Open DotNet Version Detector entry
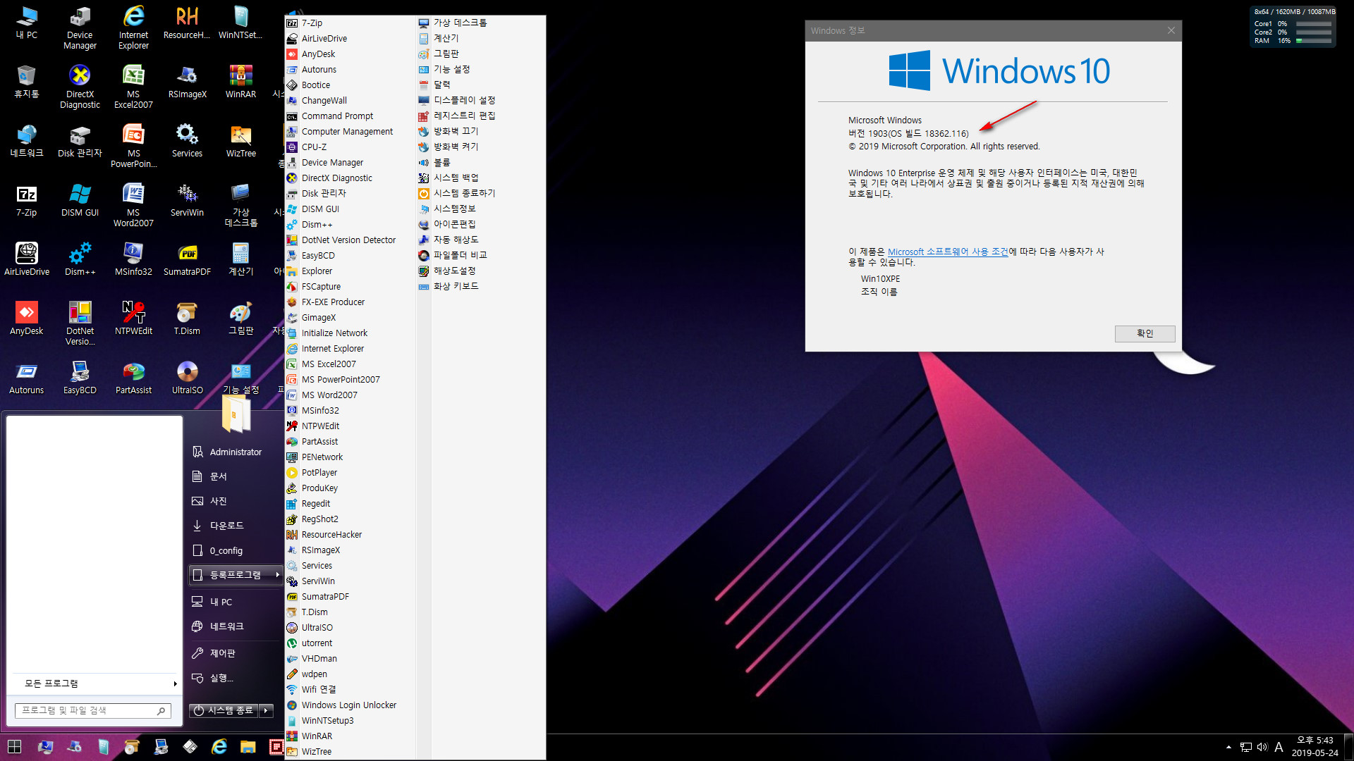This screenshot has height=761, width=1354. coord(350,240)
